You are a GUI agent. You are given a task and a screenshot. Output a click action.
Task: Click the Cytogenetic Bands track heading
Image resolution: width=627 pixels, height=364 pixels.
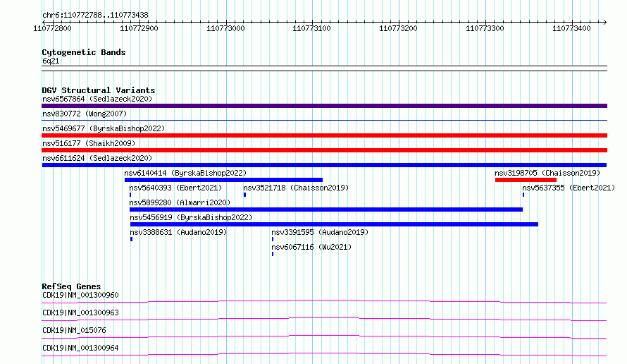[84, 52]
